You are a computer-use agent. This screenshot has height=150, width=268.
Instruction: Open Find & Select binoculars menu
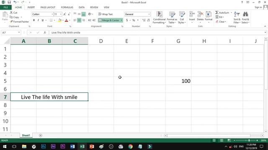tap(245, 17)
